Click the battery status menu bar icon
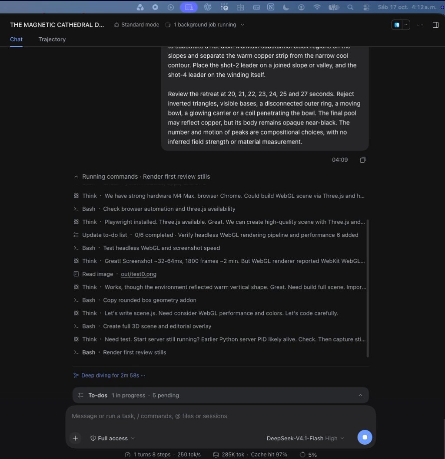 334,7
